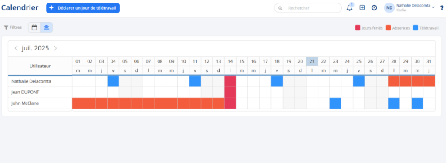Click the ND user avatar
This screenshot has height=163, width=446.
tap(389, 8)
